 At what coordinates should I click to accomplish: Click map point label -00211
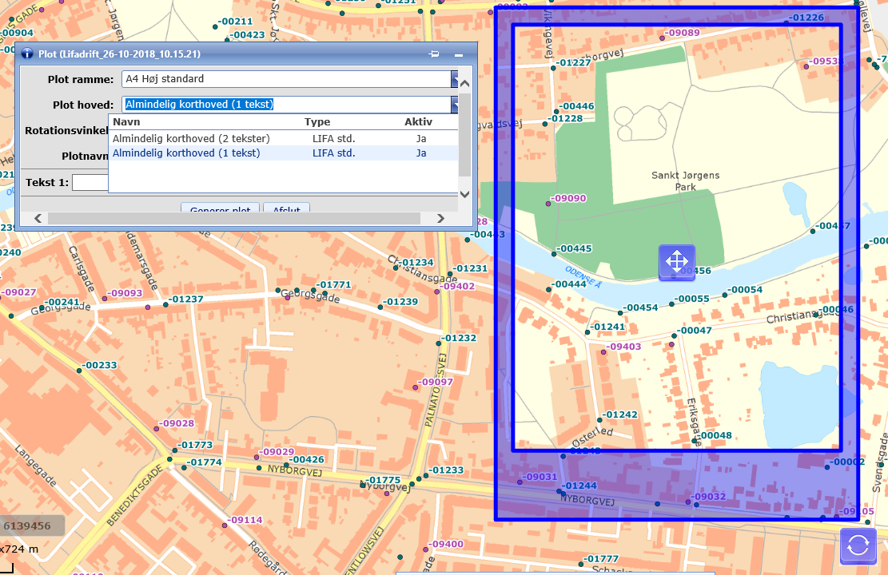click(236, 22)
